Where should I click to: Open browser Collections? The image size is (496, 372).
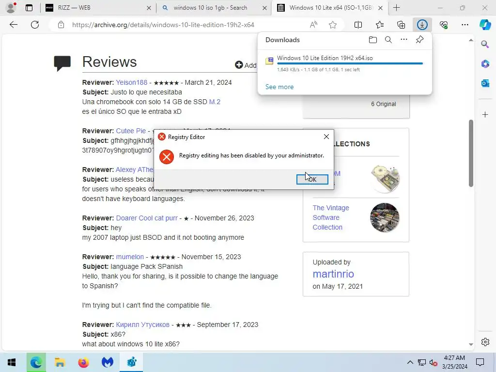[x=401, y=25]
